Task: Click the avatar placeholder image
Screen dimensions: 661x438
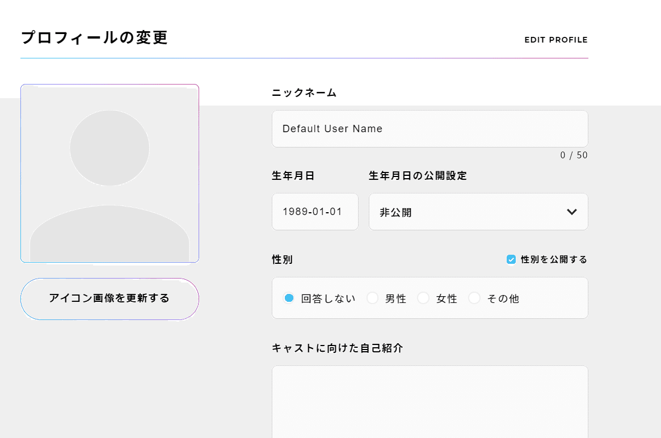Action: [x=110, y=173]
